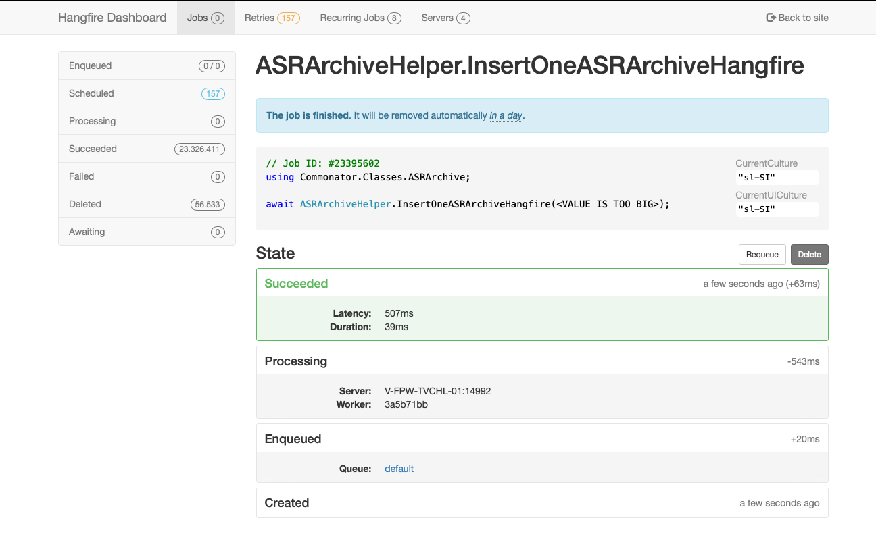Open the Failed jobs list
Image resolution: width=876 pixels, height=553 pixels.
81,176
